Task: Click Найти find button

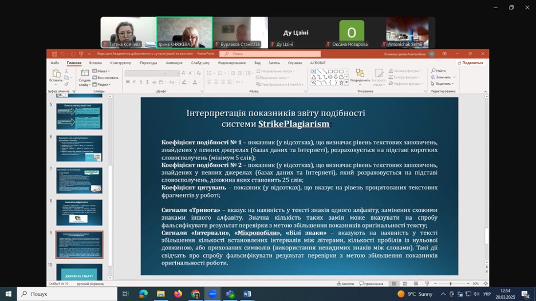Action: pos(438,71)
